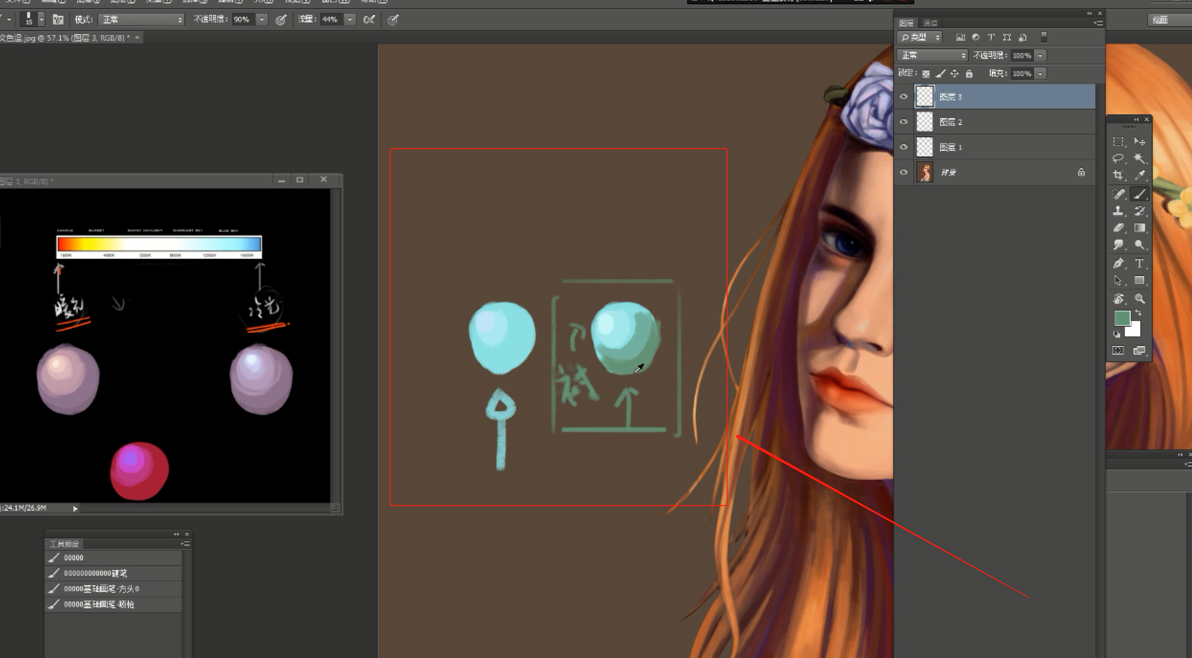Viewport: 1192px width, 658px height.
Task: Open brush mode 正常 dropdown in options bar
Action: tap(141, 20)
